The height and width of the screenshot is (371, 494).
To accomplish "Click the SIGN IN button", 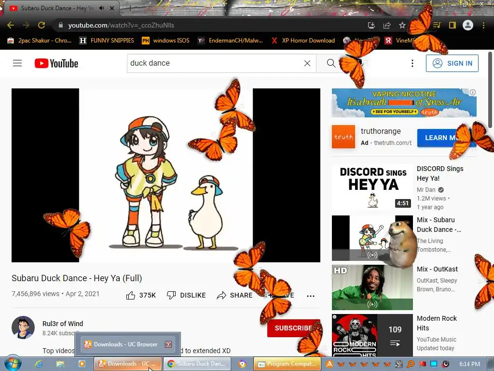I will pos(452,63).
